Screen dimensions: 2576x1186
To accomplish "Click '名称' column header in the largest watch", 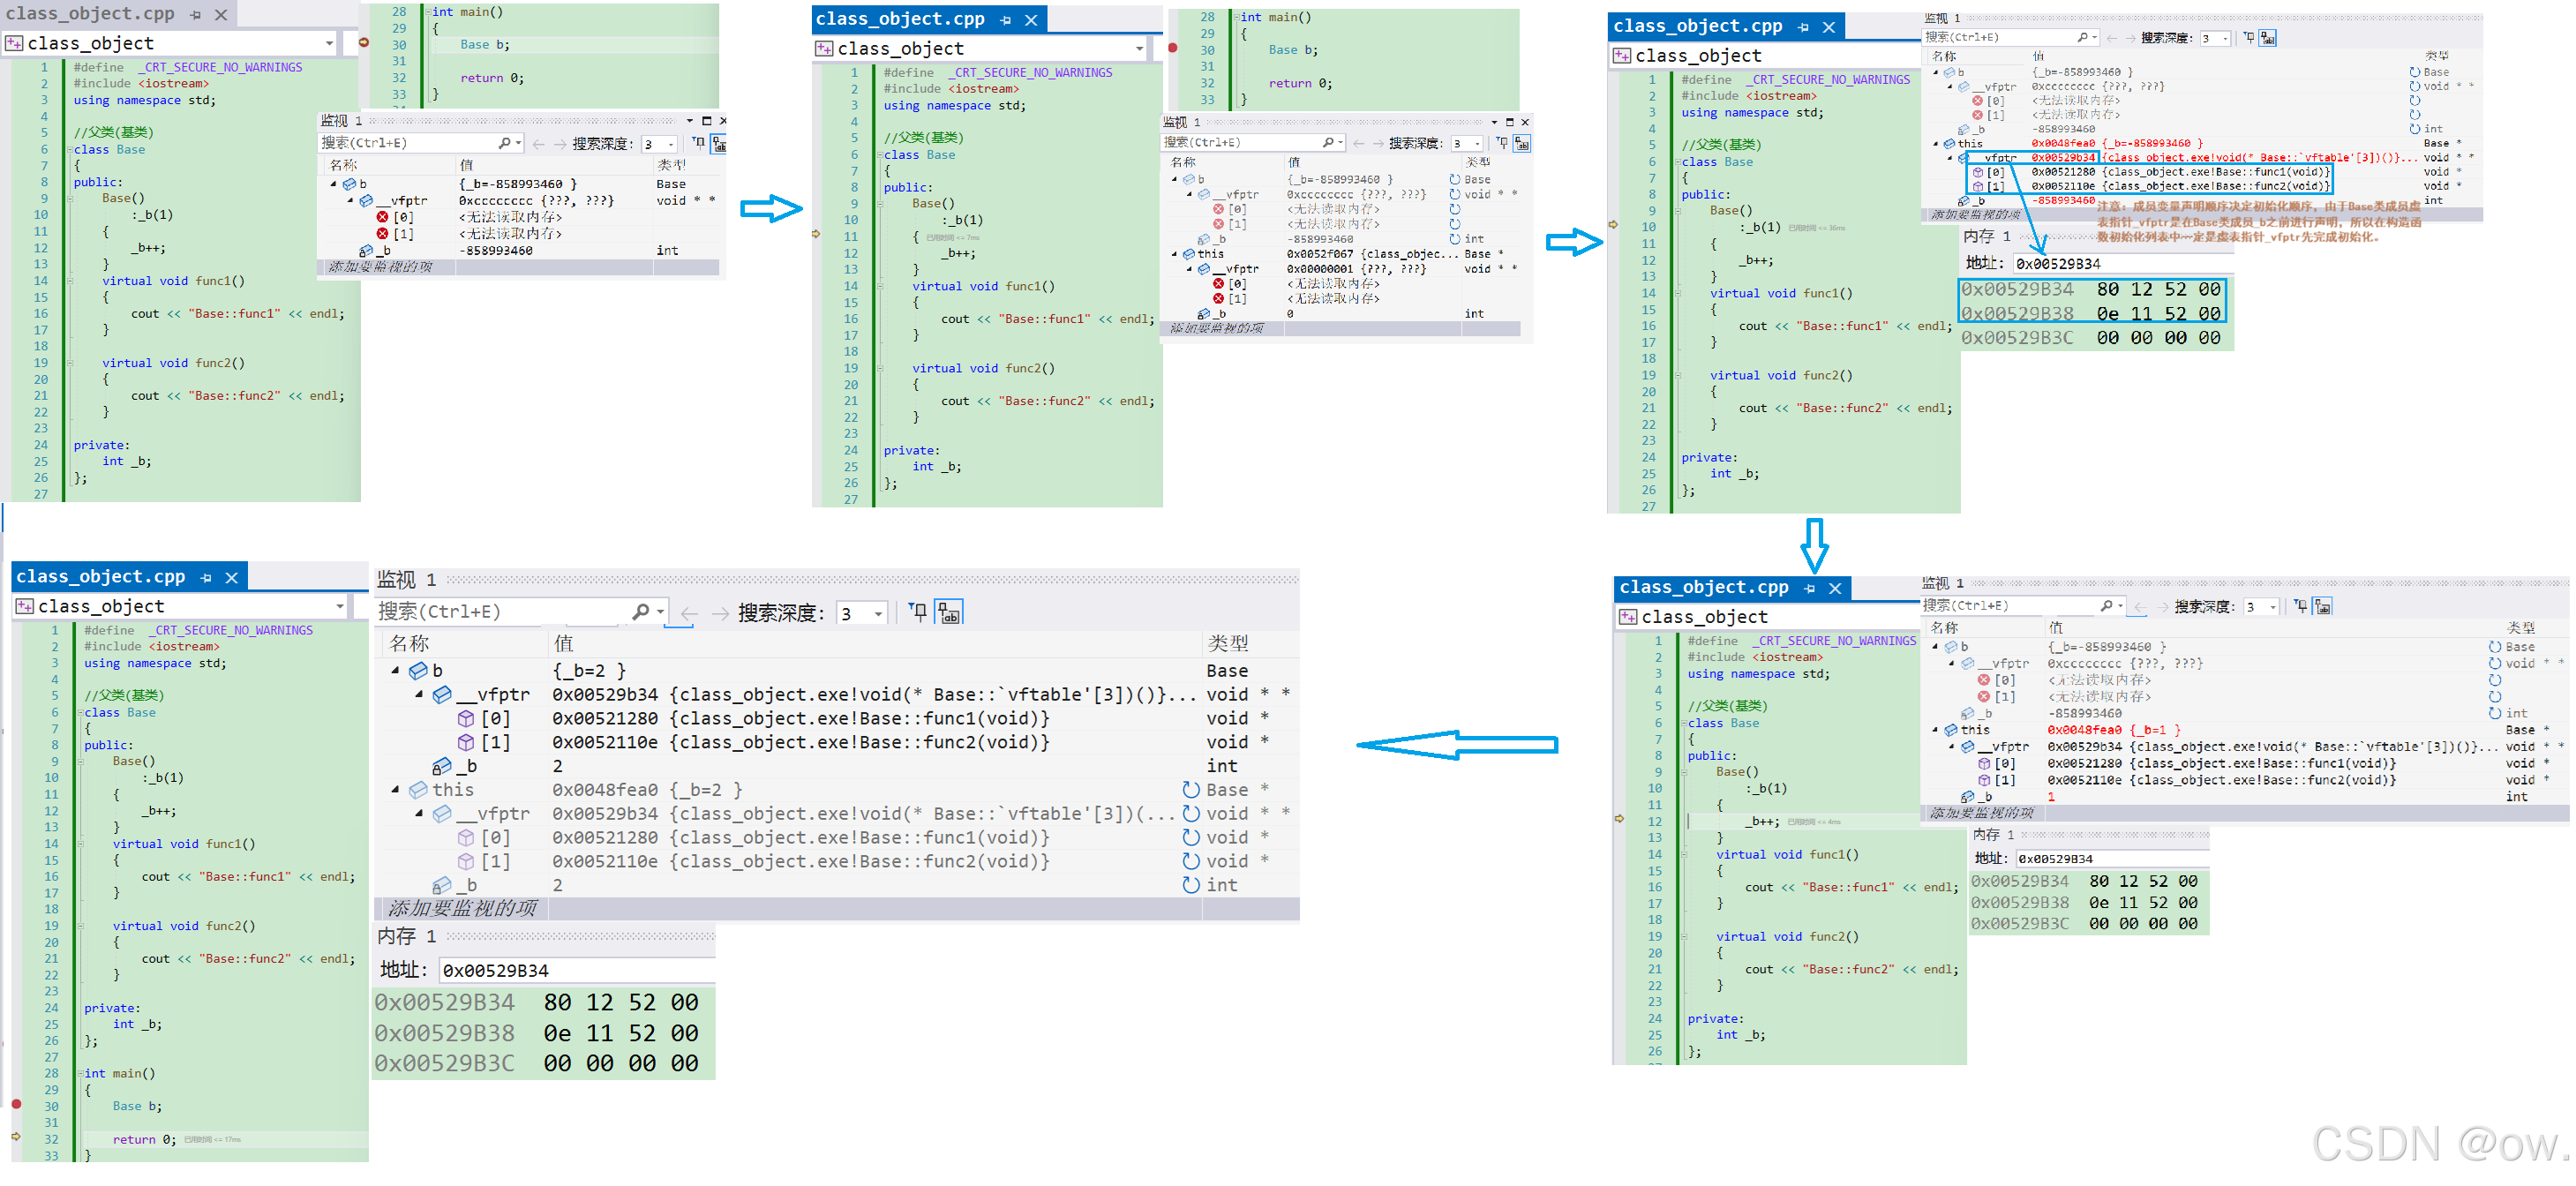I will coord(410,643).
